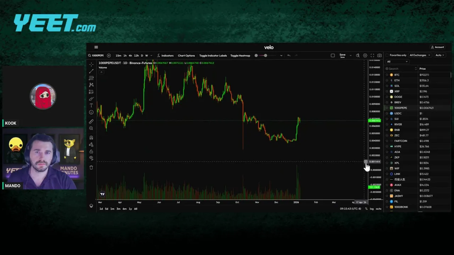Screen dimensions: 454x255
Task: Select the 1h timeframe
Action: (125, 56)
